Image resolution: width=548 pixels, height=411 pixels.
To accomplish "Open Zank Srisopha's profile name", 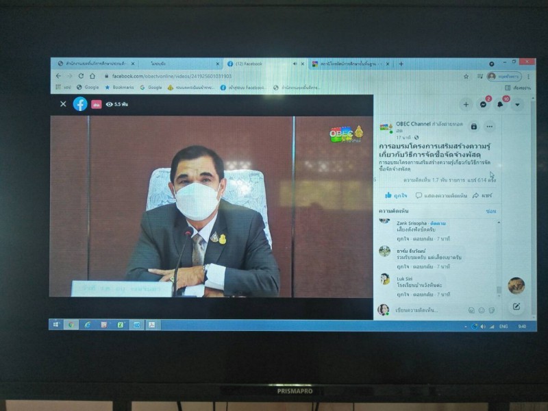I will (412, 223).
